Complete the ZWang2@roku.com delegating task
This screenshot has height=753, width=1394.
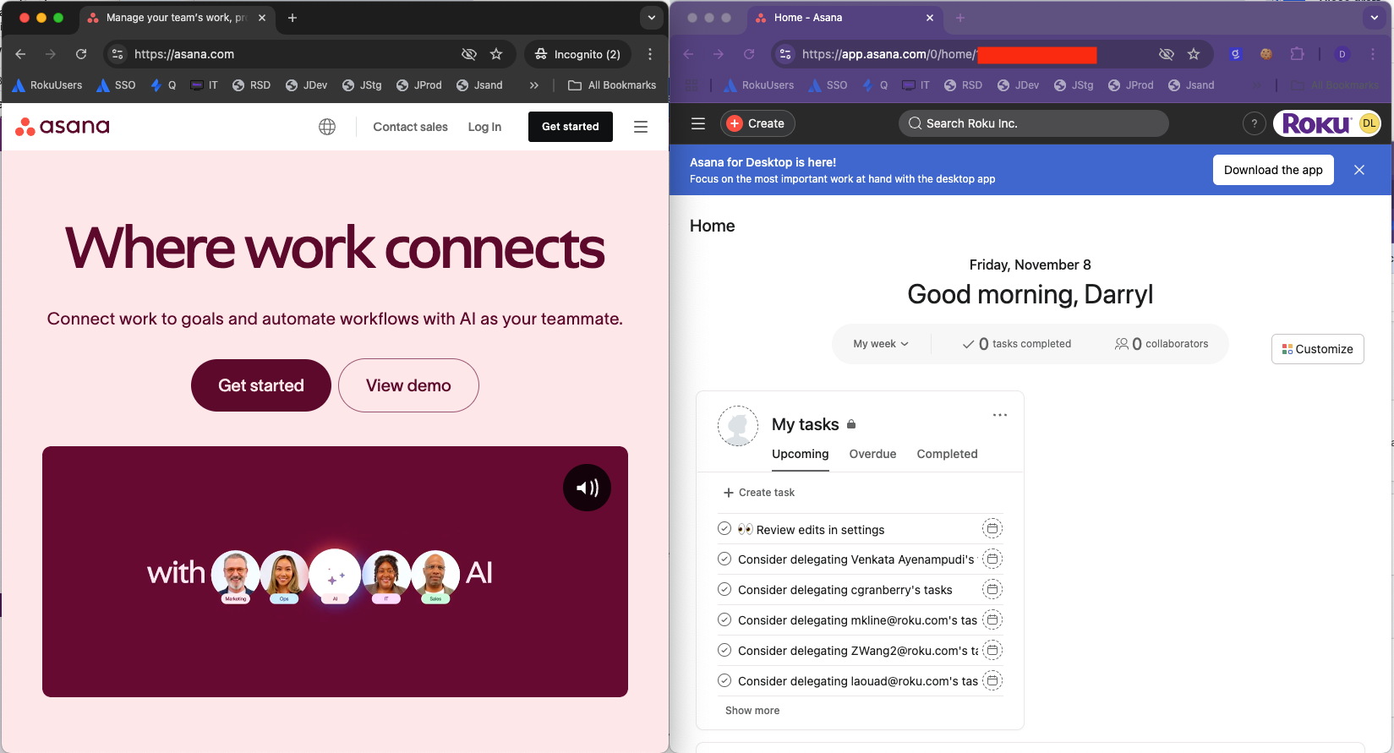click(724, 650)
